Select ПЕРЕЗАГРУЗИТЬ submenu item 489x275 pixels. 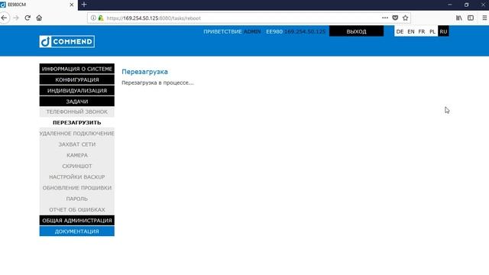77,122
